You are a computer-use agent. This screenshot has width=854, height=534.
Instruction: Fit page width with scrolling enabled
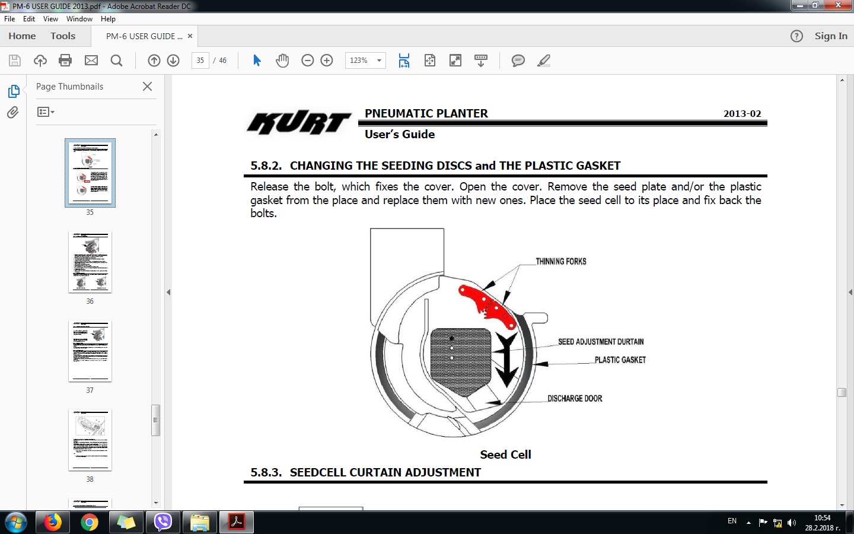[404, 61]
